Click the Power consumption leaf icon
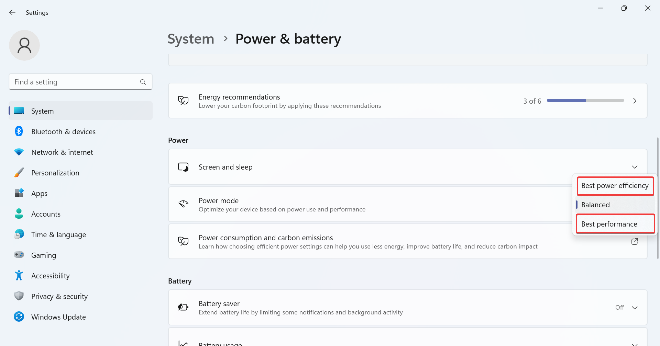Screen dimensions: 660x346 click(x=183, y=241)
